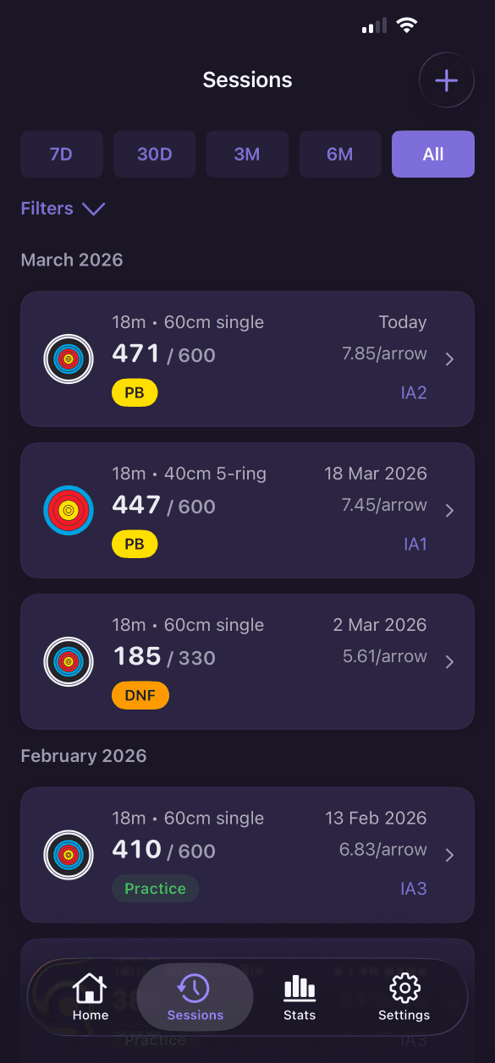Image resolution: width=495 pixels, height=1063 pixels.
Task: Toggle the 7D time range filter
Action: [x=61, y=154]
